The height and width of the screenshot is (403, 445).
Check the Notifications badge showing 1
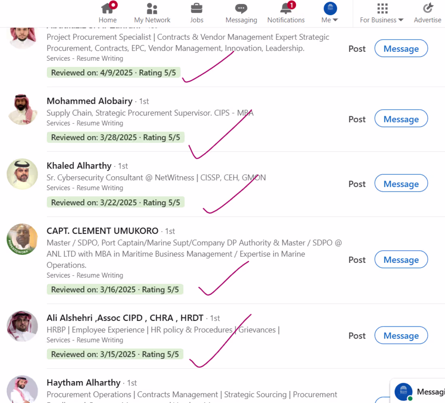291,5
